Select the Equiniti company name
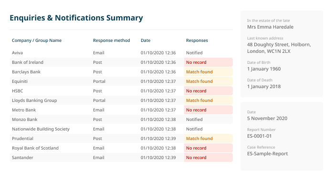Image resolution: width=334 pixels, height=181 pixels. 20,81
